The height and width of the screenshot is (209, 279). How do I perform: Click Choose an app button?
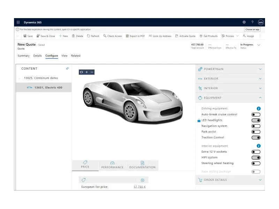click(252, 30)
